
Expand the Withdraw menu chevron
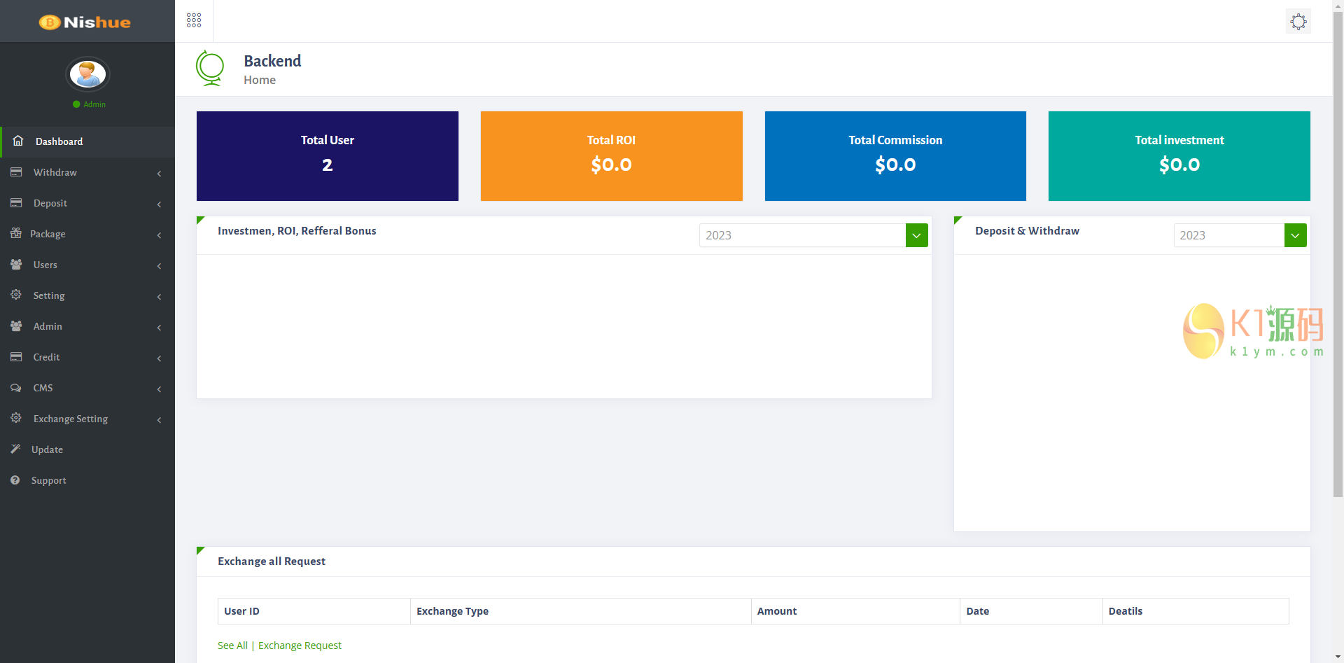[x=160, y=173]
